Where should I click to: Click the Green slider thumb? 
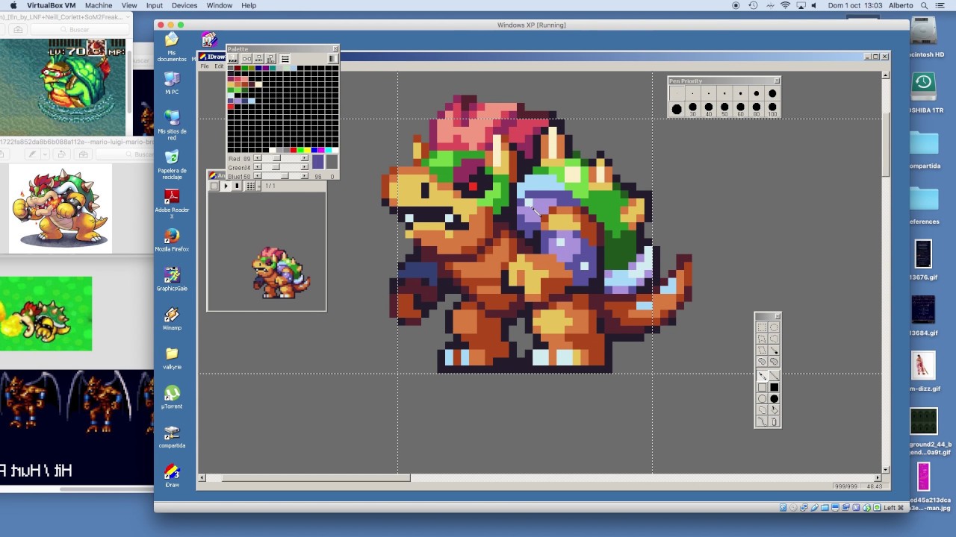pos(276,167)
